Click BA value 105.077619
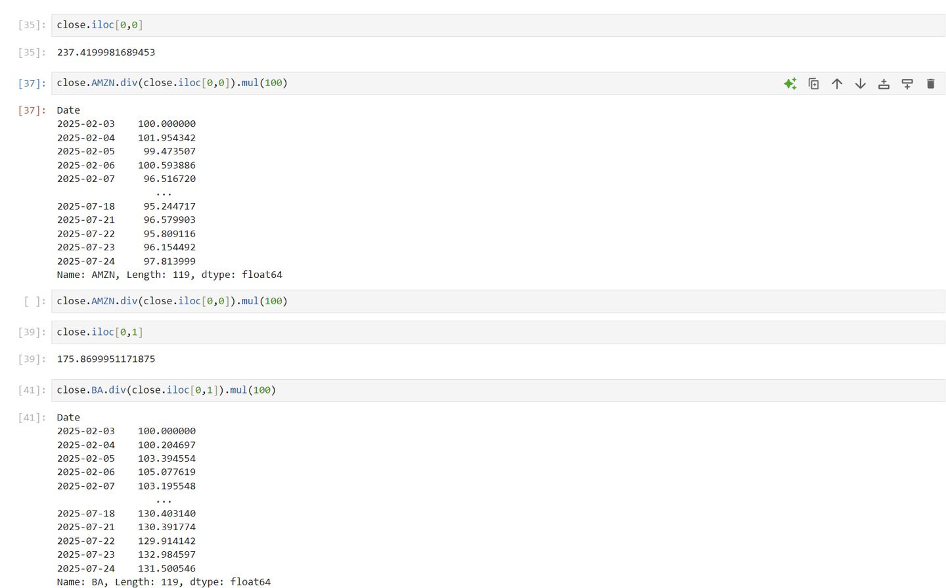The width and height of the screenshot is (946, 588). coord(167,472)
